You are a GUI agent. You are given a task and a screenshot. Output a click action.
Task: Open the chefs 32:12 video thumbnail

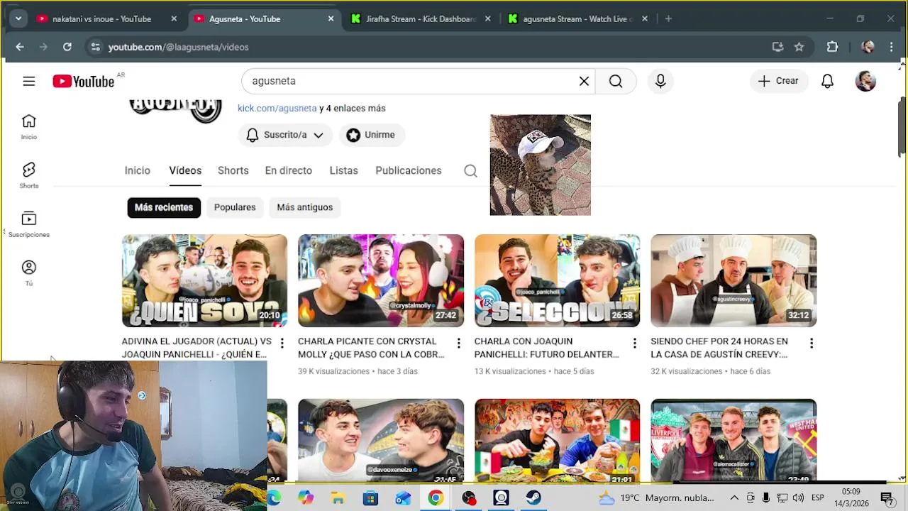pos(733,280)
